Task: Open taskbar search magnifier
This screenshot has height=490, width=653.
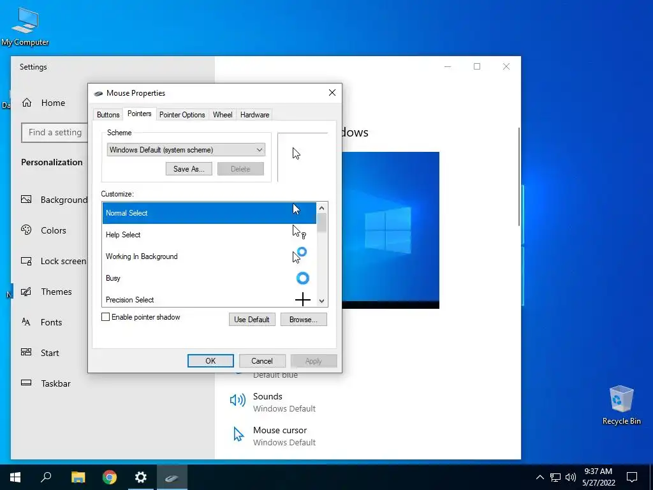Action: click(x=46, y=477)
